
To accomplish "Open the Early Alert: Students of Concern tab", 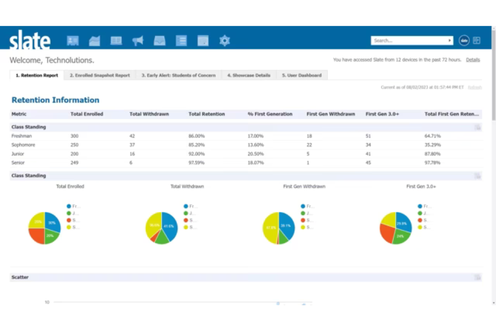I will pyautogui.click(x=178, y=75).
